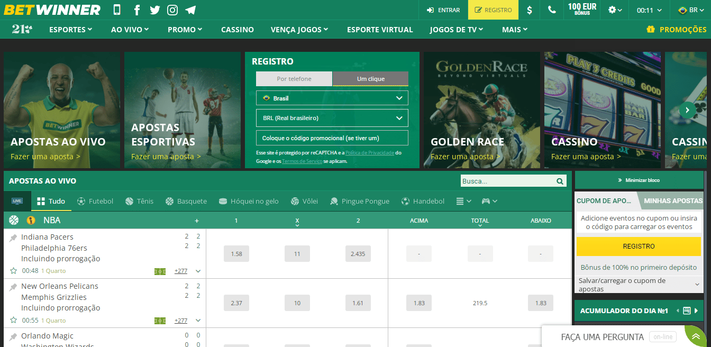Switch to Por telefone registration tab
The image size is (711, 347).
tap(294, 79)
